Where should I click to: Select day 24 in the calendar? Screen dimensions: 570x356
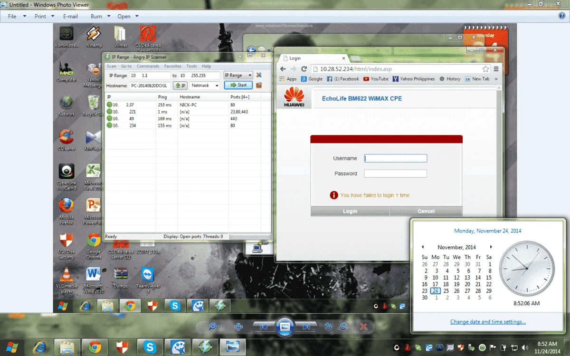(436, 291)
